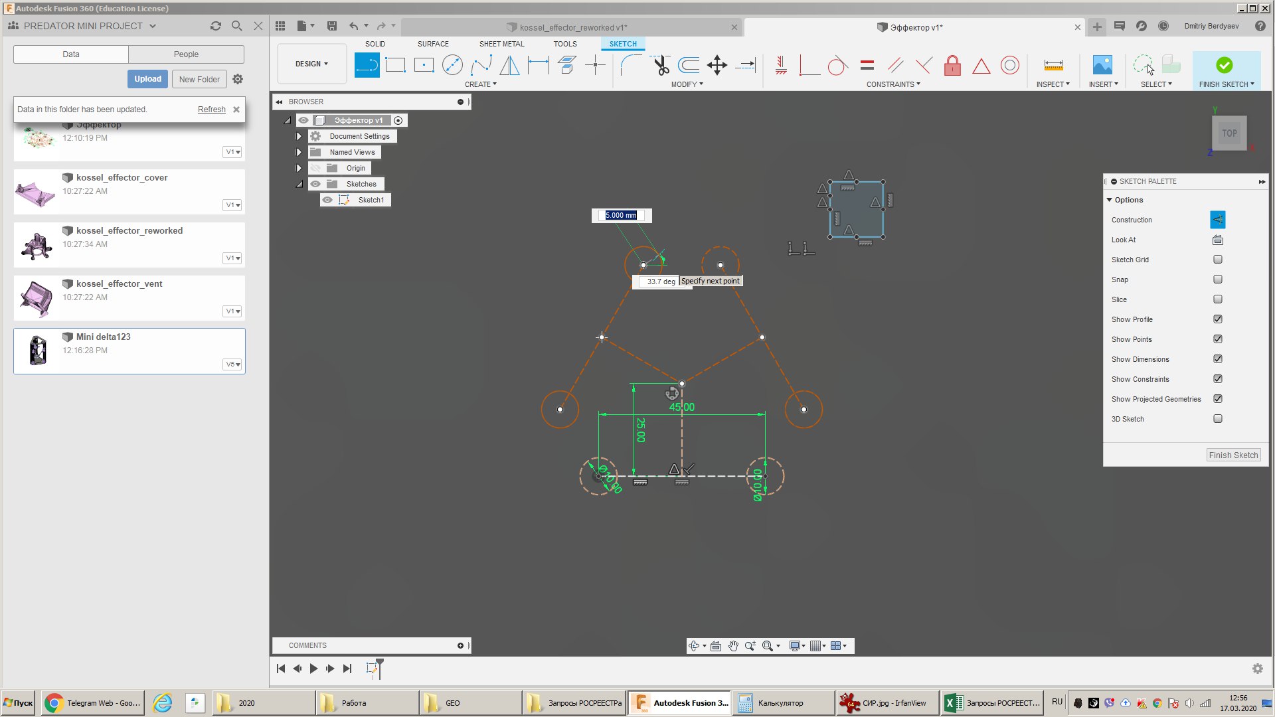Image resolution: width=1275 pixels, height=717 pixels.
Task: Click the Offset tool icon
Action: pyautogui.click(x=689, y=65)
